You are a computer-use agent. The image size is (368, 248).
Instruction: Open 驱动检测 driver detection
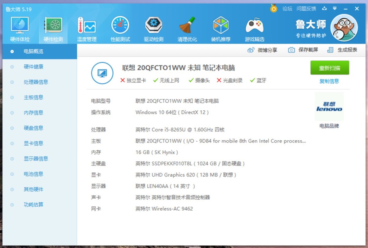coord(154,29)
